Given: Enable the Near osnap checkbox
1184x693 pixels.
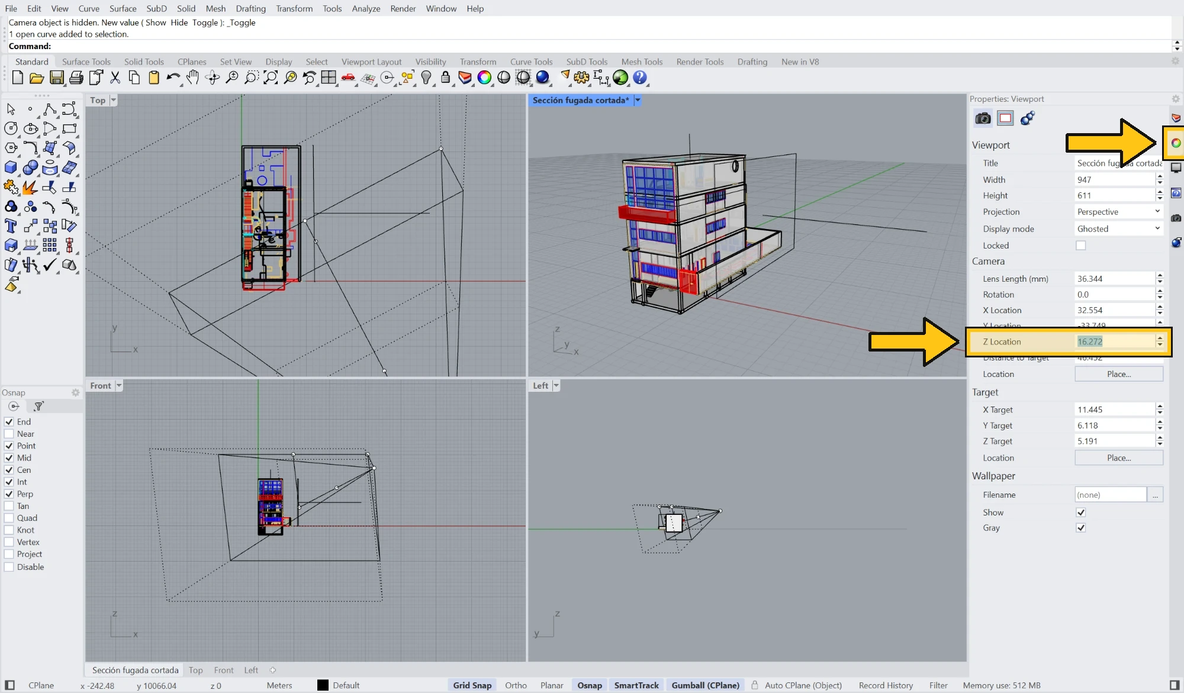Looking at the screenshot, I should (x=9, y=434).
